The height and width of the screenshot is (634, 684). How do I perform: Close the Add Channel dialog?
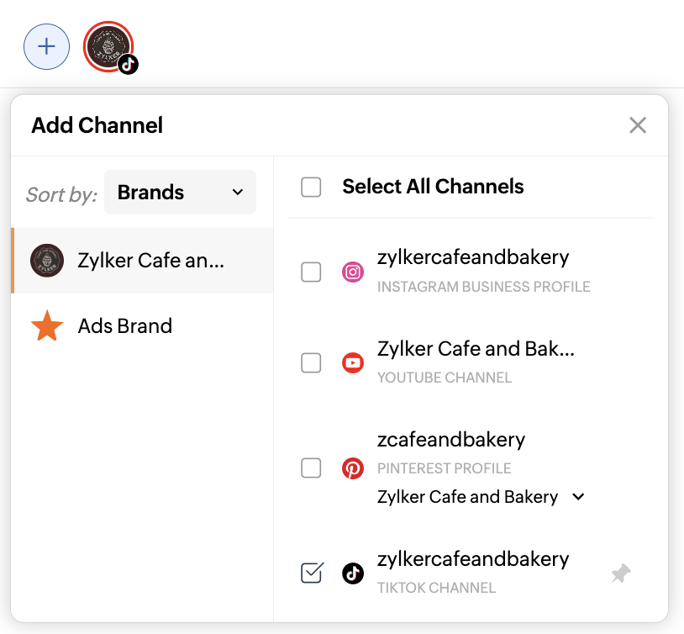(638, 125)
